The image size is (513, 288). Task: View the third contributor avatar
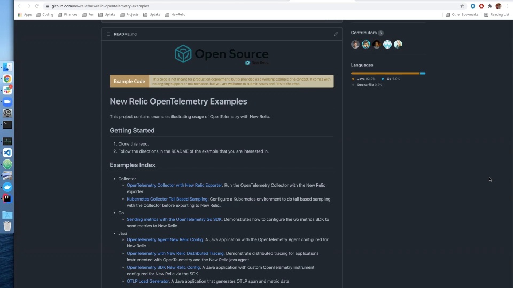(377, 44)
